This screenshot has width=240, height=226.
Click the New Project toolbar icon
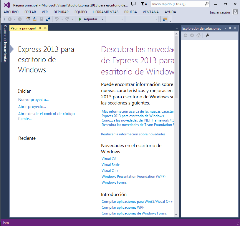28,19
